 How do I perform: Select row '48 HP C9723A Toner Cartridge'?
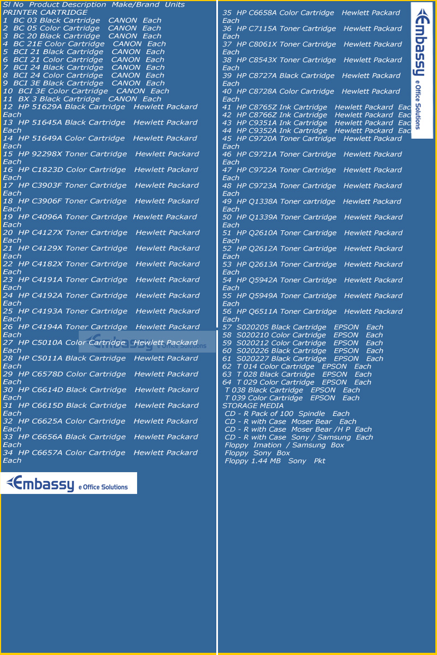point(312,189)
